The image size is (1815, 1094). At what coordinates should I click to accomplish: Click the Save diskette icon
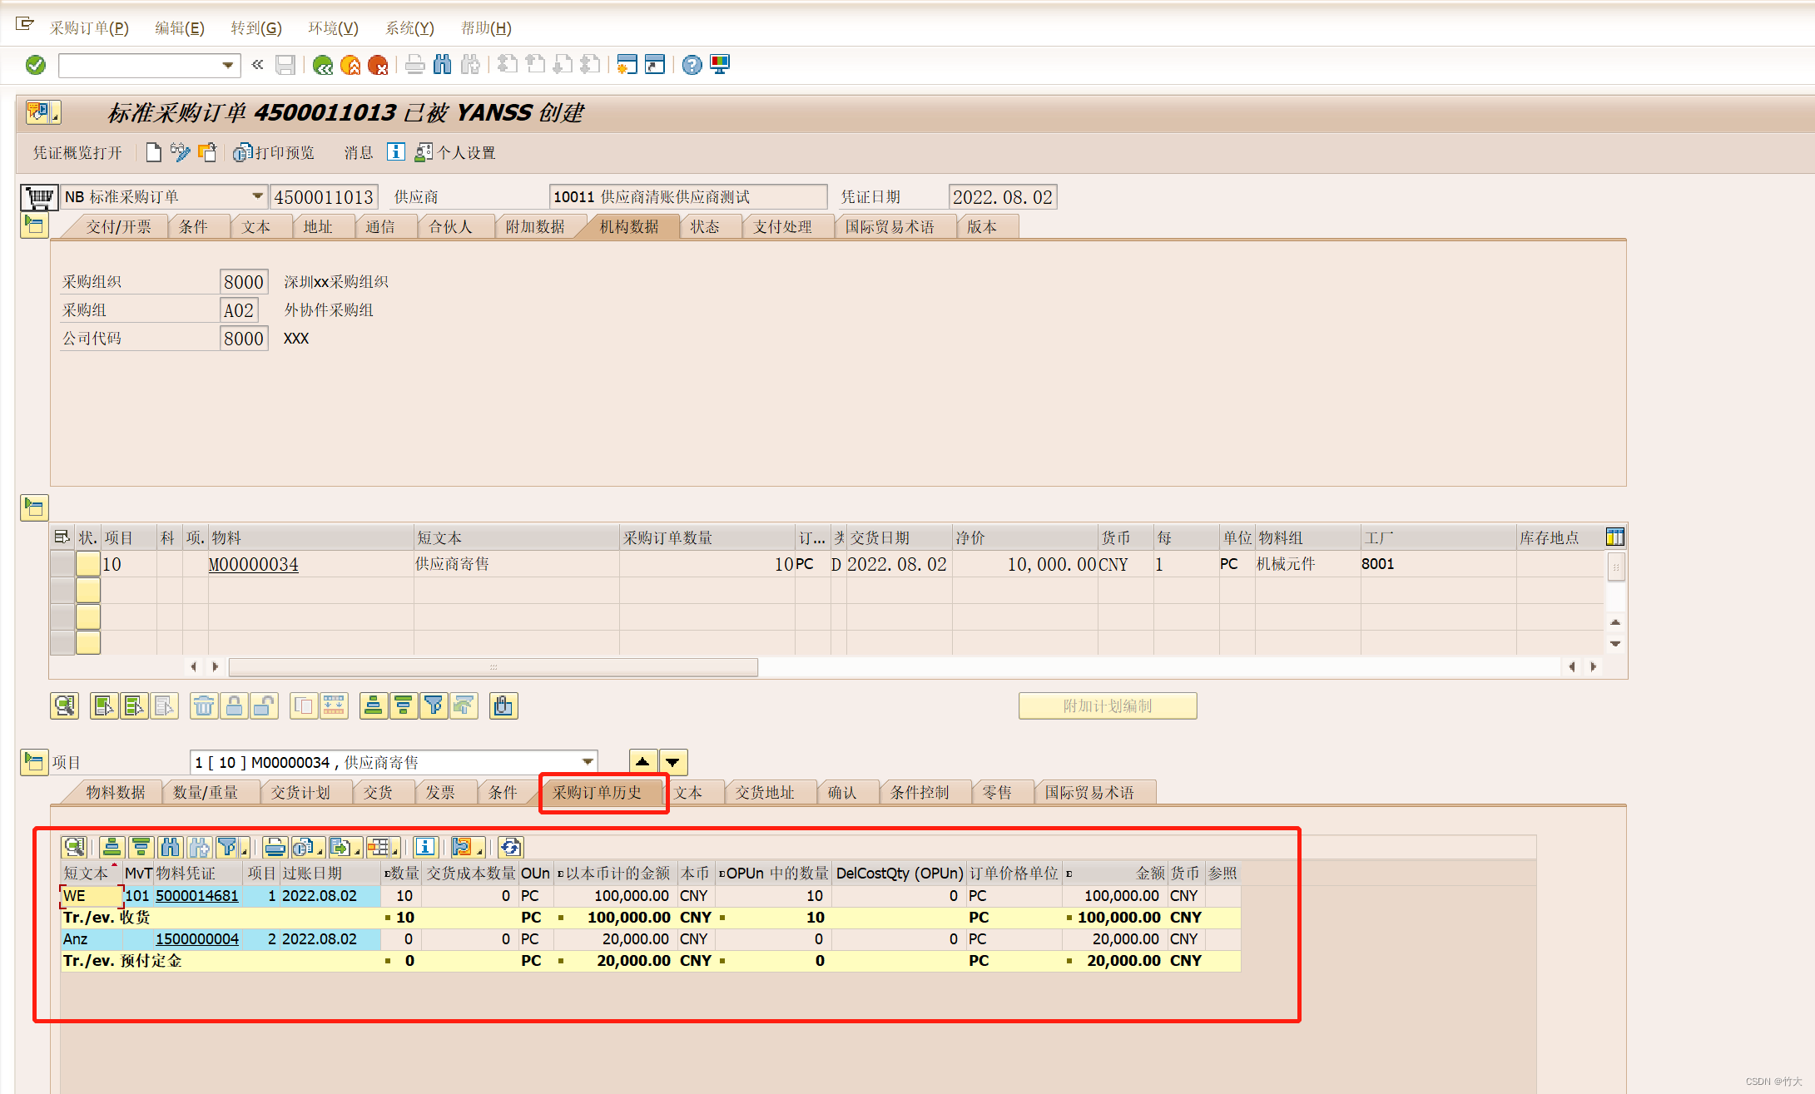285,65
